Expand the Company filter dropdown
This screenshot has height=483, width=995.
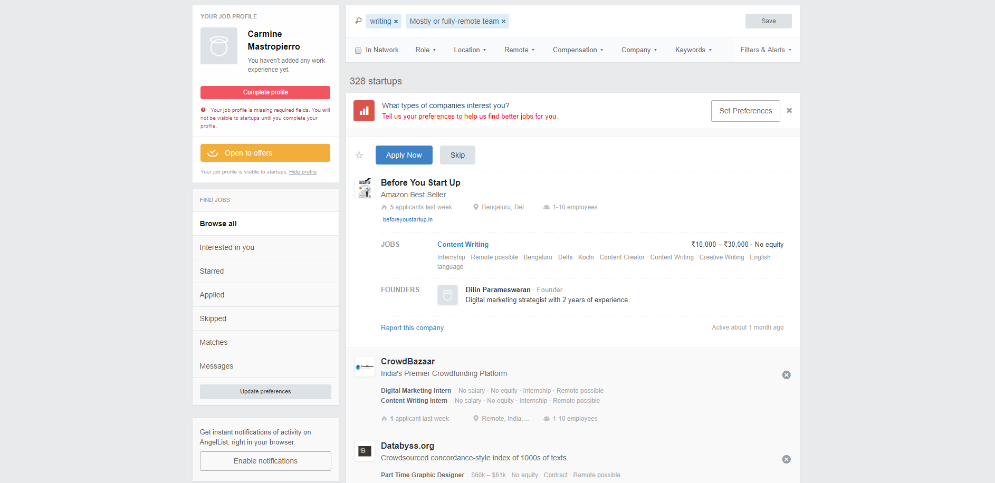[x=639, y=50]
